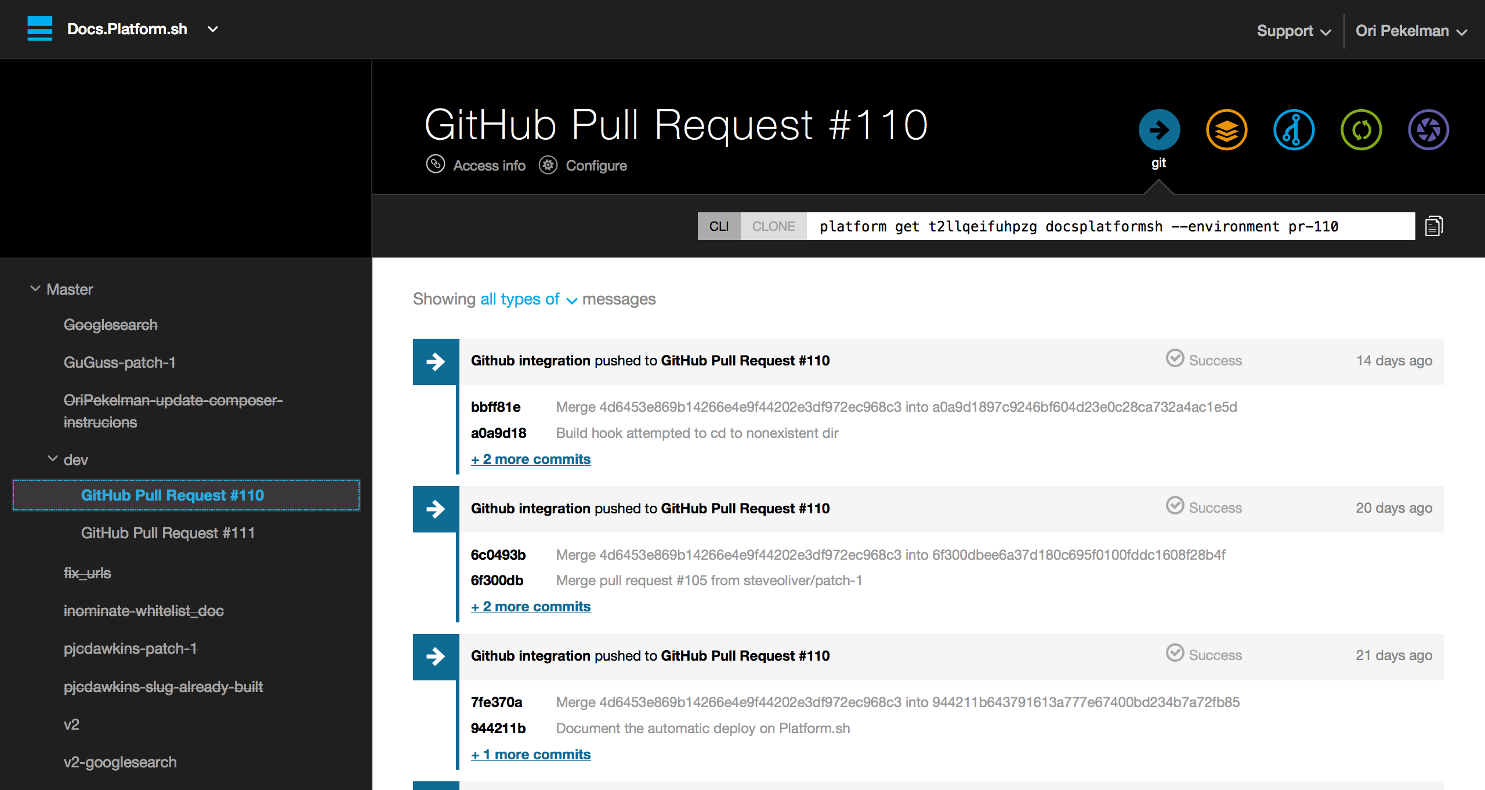Select GitHub Pull Request #111 environment
The image size is (1485, 790).
point(168,533)
